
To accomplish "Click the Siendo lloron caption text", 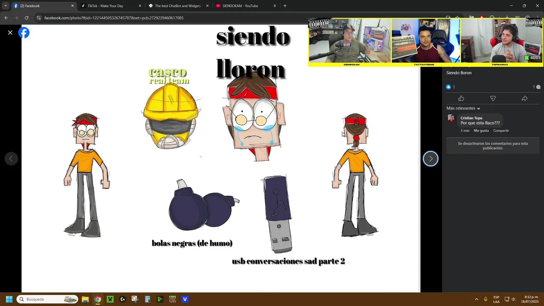I will click(x=459, y=73).
